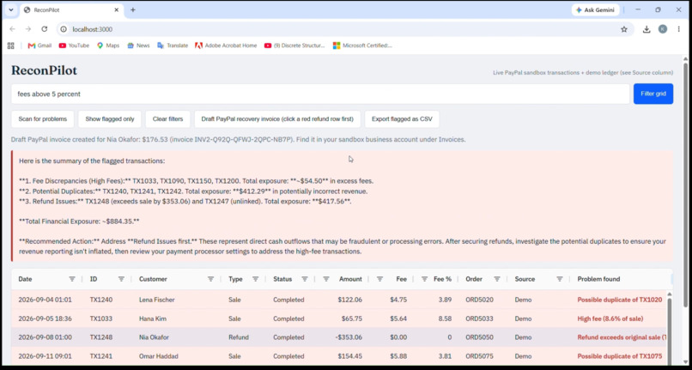Reload the page with browser refresh icon

pos(44,29)
